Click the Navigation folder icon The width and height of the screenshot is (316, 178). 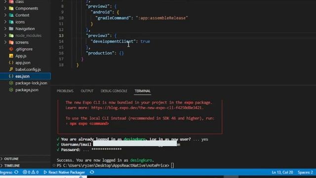pyautogui.click(x=11, y=29)
